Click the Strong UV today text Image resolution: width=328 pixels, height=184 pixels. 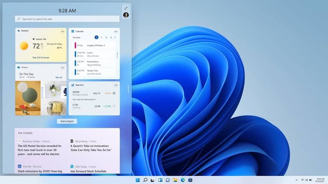pos(54,44)
